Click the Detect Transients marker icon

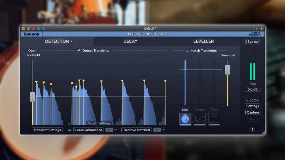pos(79,50)
